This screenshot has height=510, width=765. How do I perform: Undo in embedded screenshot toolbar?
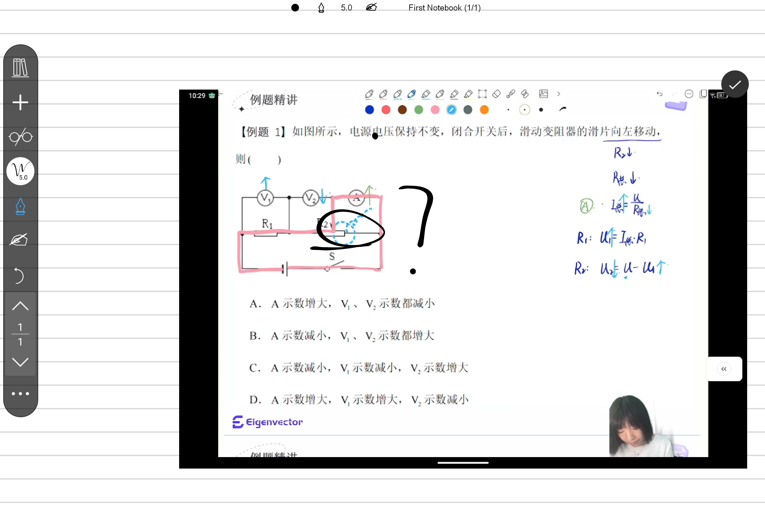[x=659, y=94]
